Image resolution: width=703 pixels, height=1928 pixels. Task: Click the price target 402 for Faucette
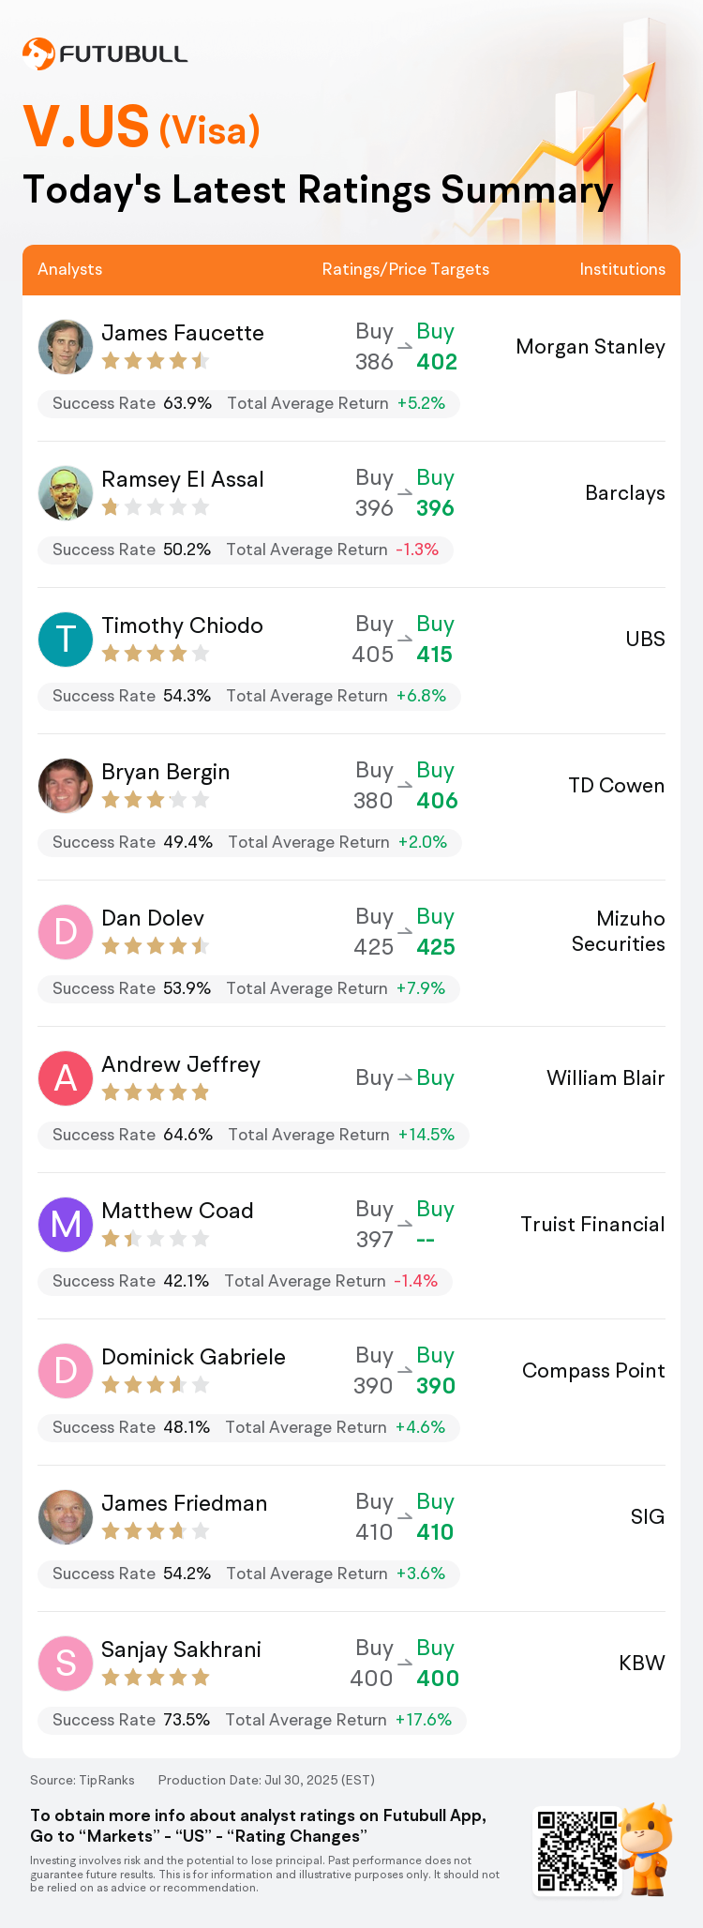[x=437, y=362]
